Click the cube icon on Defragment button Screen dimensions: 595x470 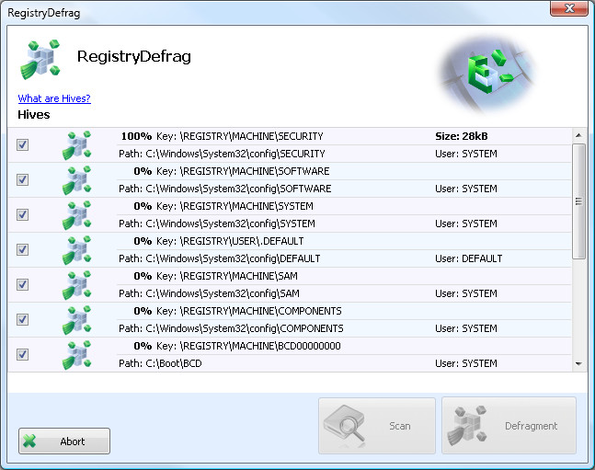[x=467, y=425]
